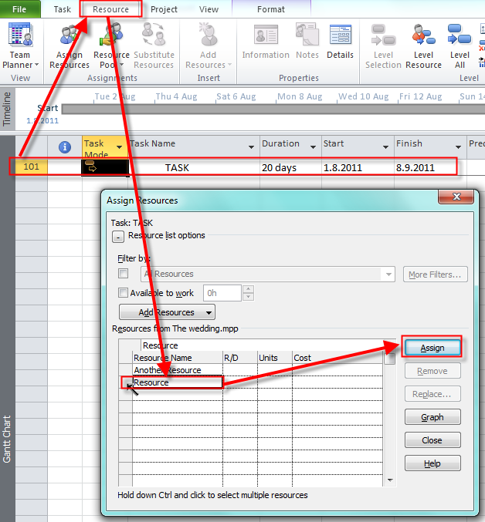Open the Resource Pool tool

[112, 46]
